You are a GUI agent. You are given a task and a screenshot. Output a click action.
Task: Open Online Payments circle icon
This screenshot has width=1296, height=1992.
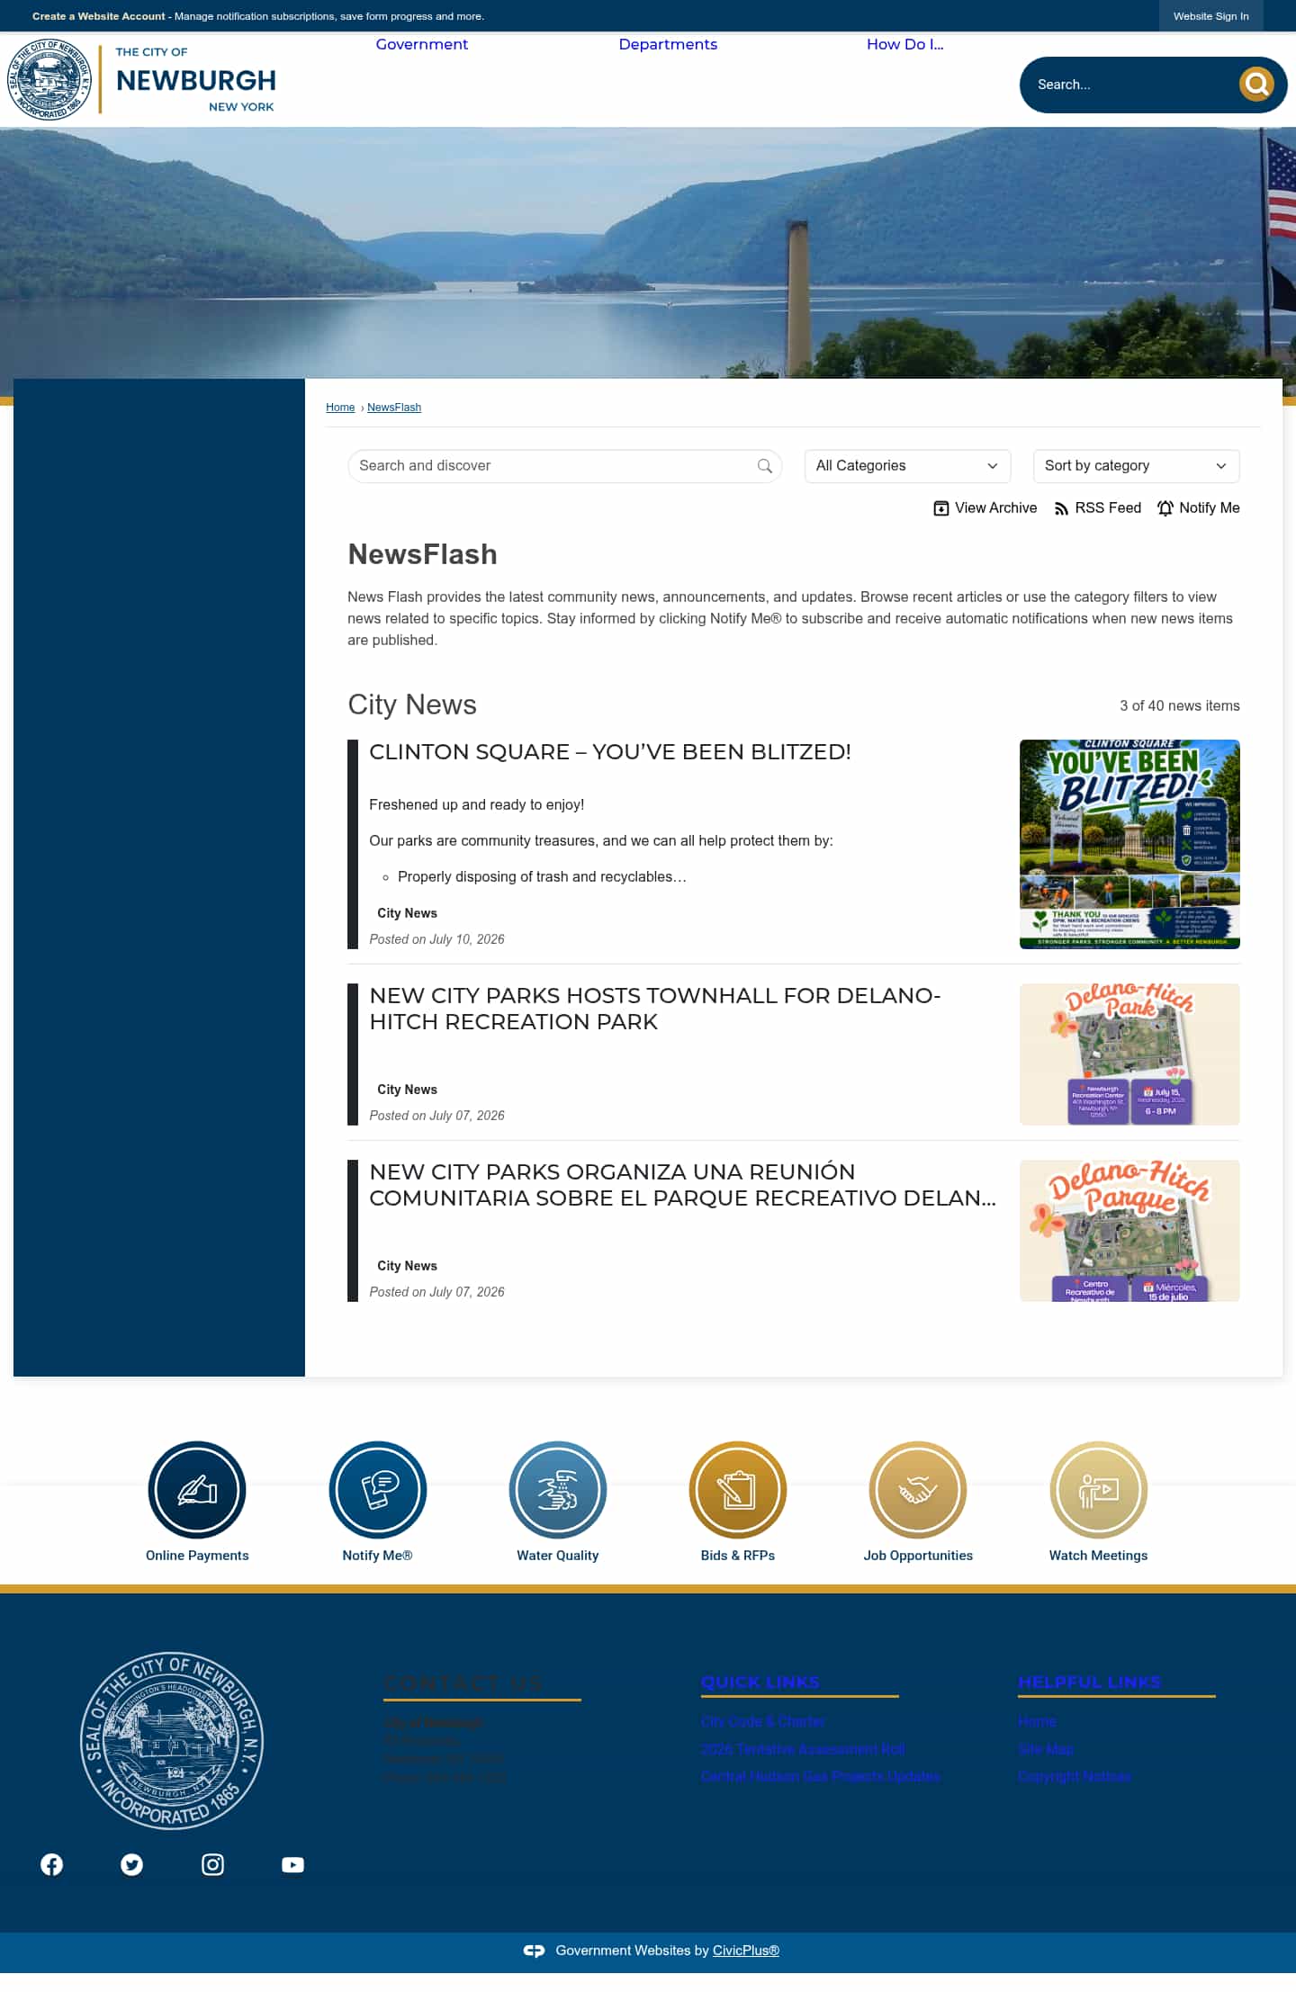[197, 1490]
